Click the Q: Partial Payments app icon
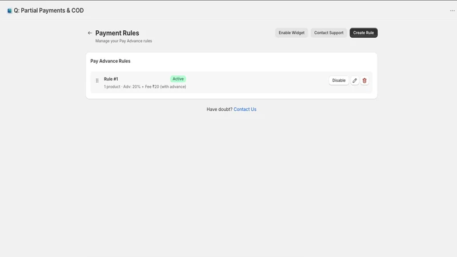 click(x=10, y=10)
